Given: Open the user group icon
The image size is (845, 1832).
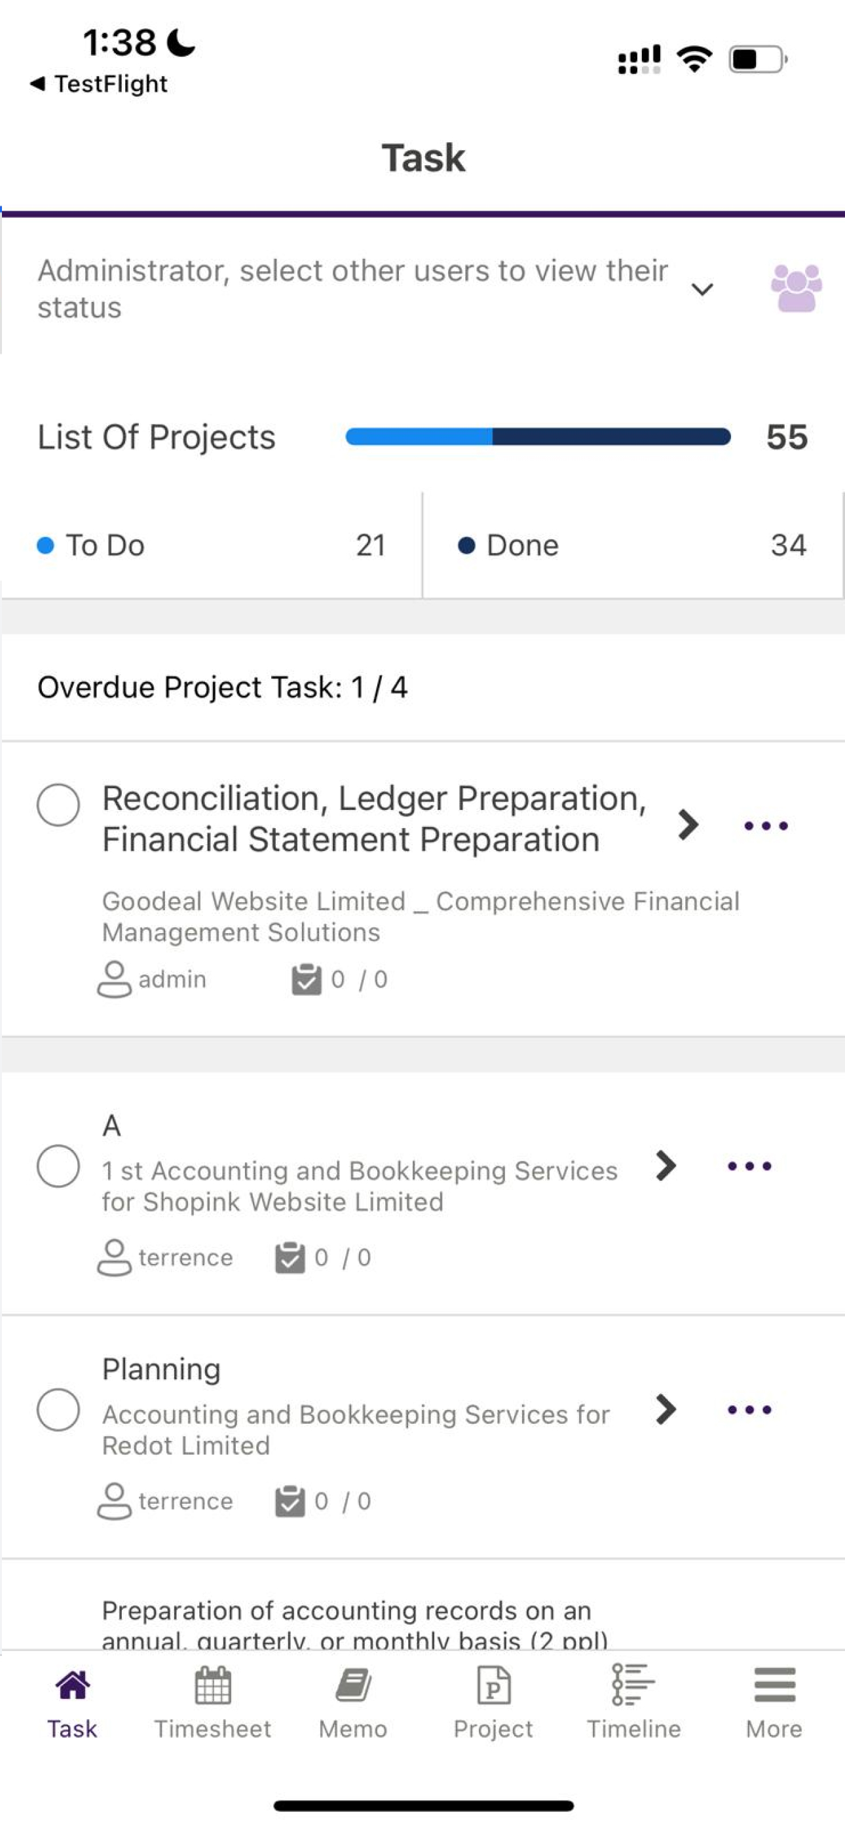Looking at the screenshot, I should pos(796,288).
